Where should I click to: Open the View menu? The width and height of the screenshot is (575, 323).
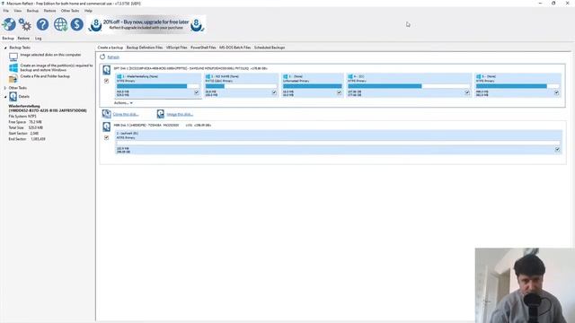click(x=18, y=11)
